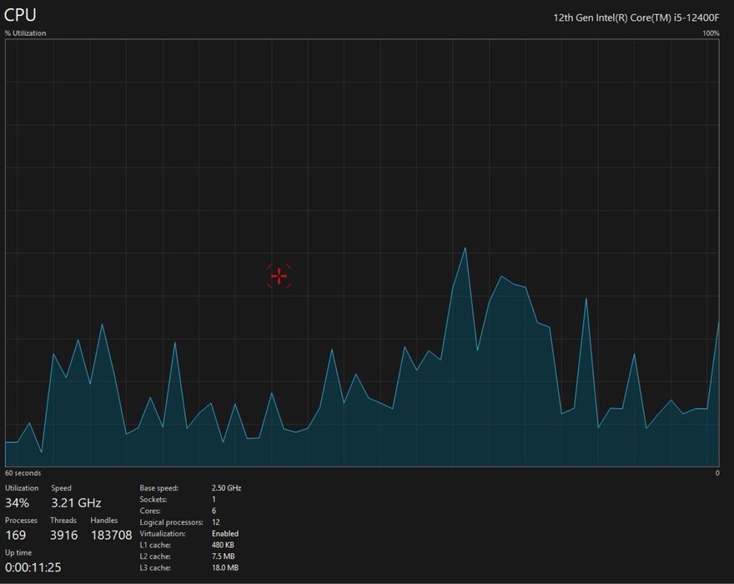Click the 0 label at graph's right end
This screenshot has width=734, height=584.
click(717, 473)
